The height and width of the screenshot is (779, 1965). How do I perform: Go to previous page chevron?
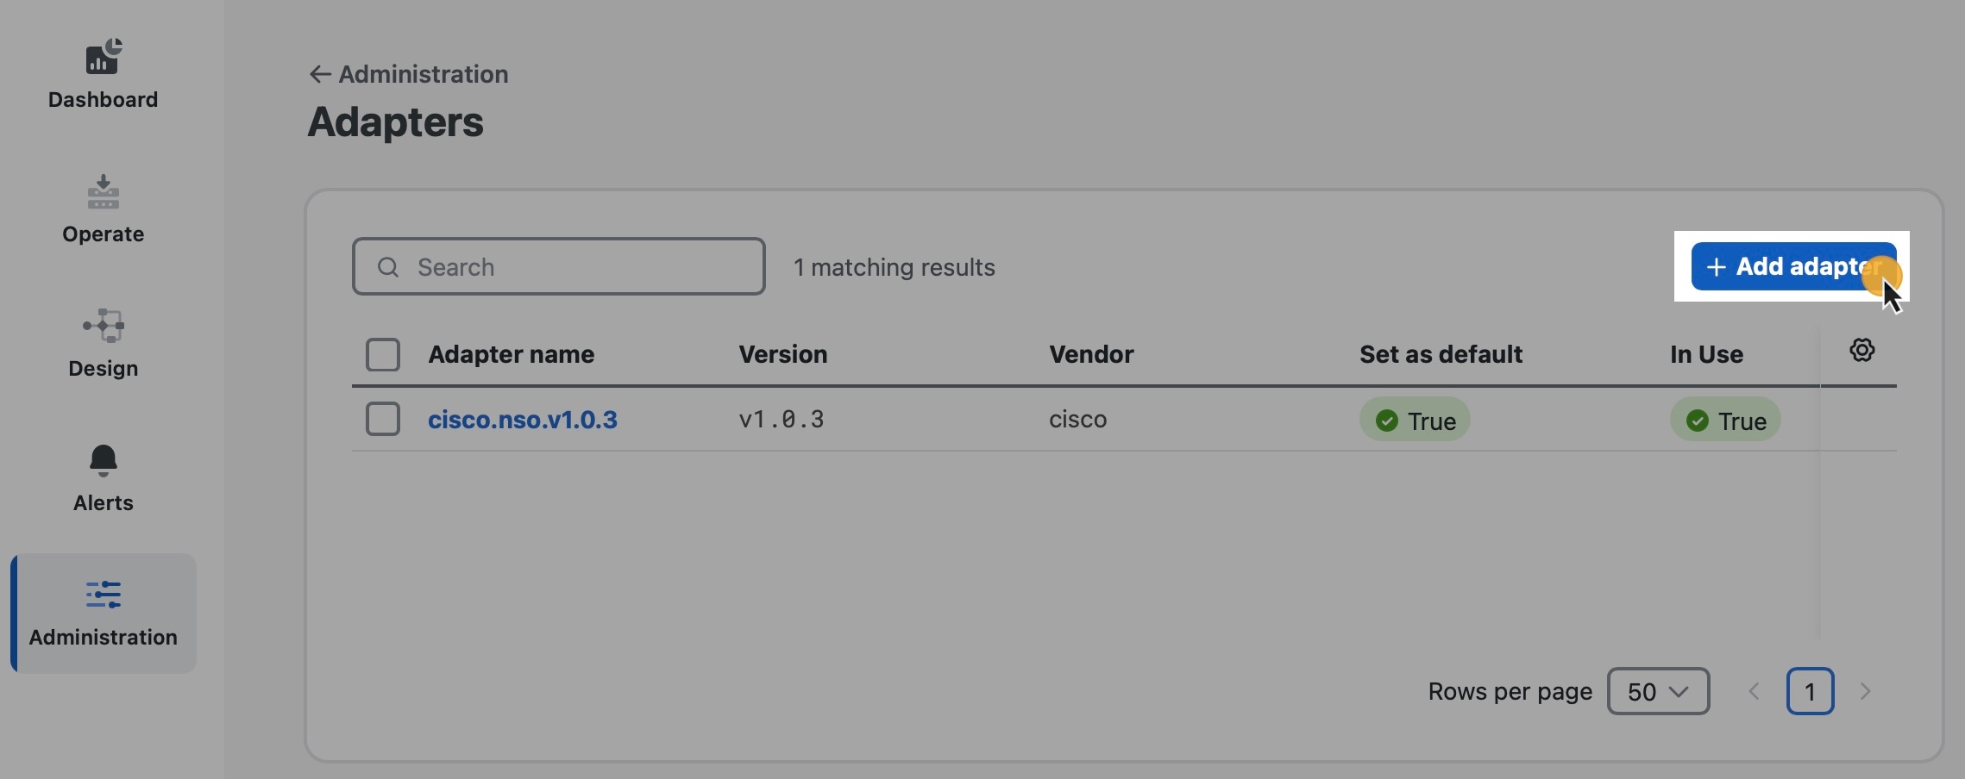tap(1754, 691)
